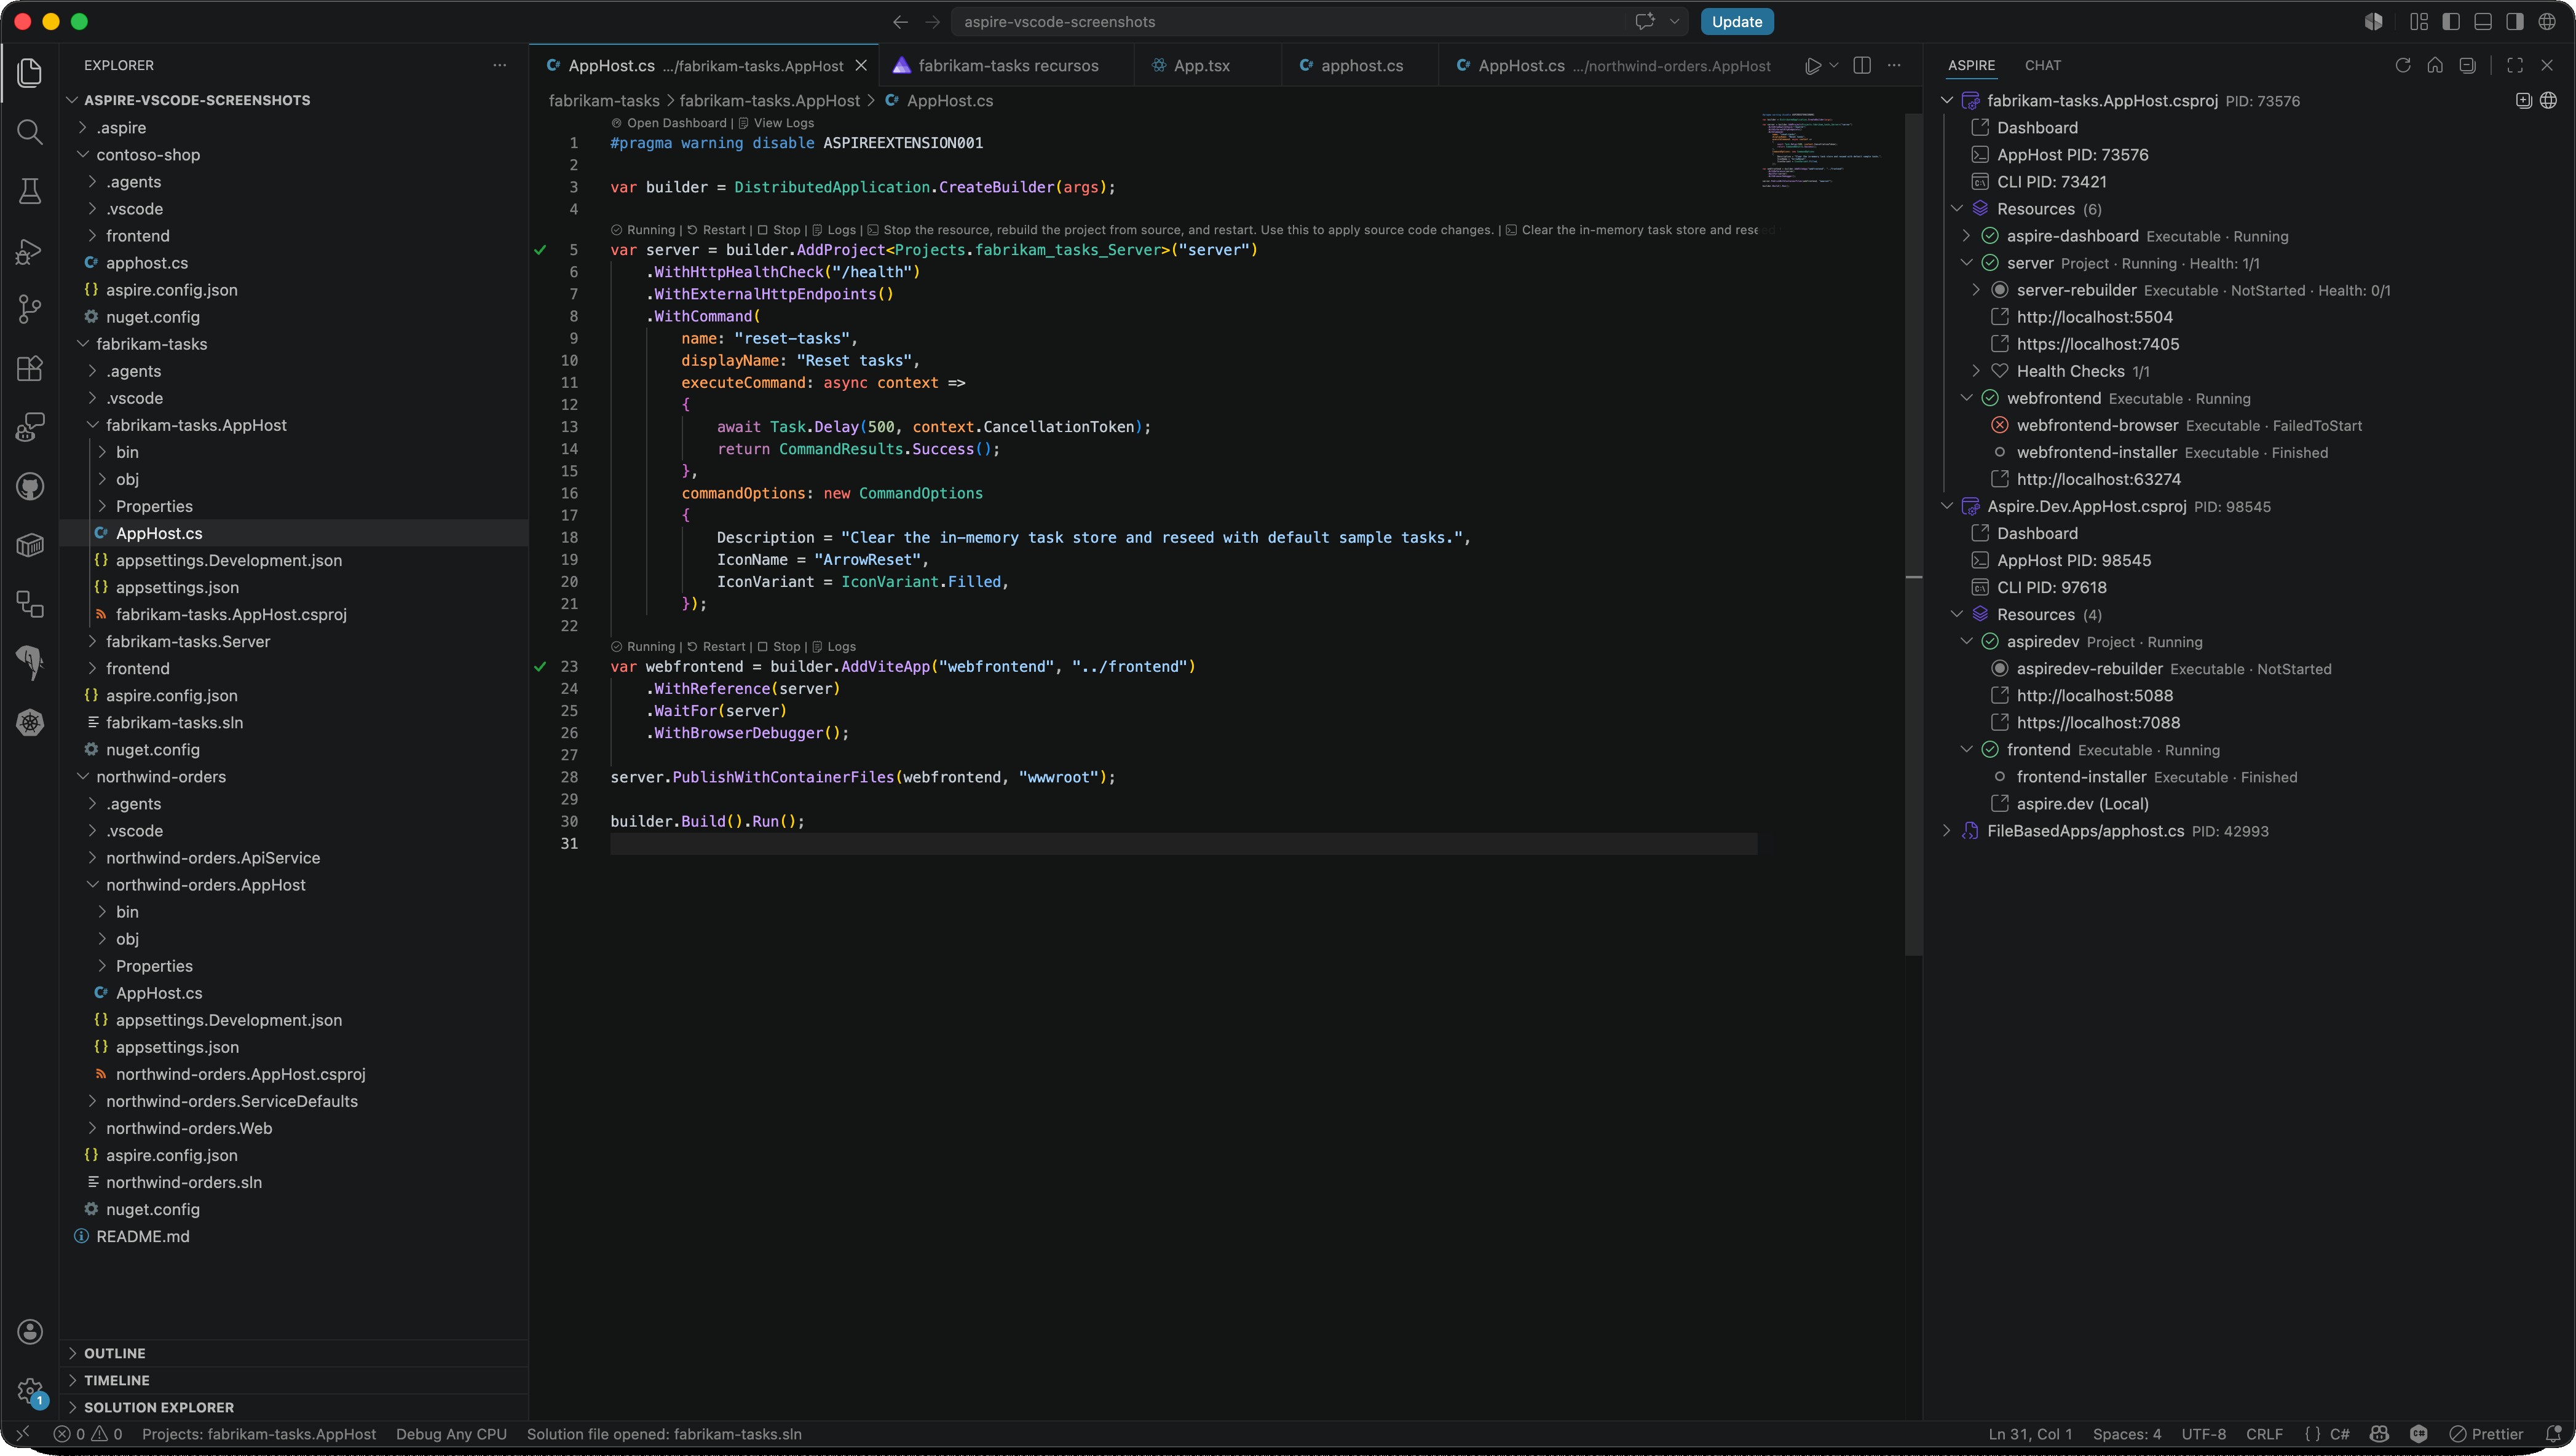Toggle the primary side bar
Viewport: 2576px width, 1456px height.
[x=2451, y=22]
